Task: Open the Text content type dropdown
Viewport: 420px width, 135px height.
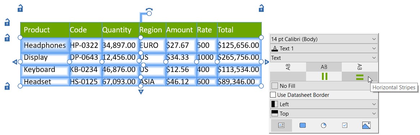Action: click(324, 58)
